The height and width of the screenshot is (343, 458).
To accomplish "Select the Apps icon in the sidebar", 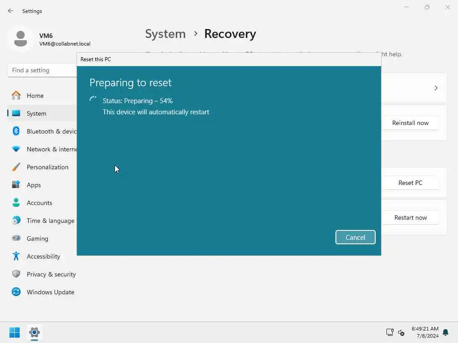I will pyautogui.click(x=16, y=184).
